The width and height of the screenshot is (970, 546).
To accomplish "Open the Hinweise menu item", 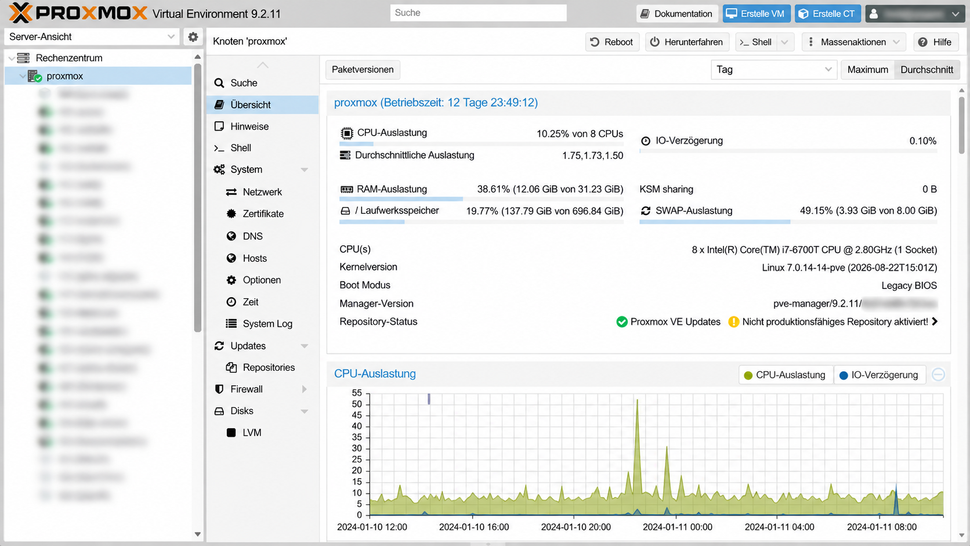I will (x=262, y=126).
